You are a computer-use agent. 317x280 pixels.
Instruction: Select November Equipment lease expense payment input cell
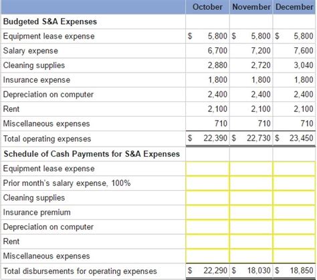251,169
